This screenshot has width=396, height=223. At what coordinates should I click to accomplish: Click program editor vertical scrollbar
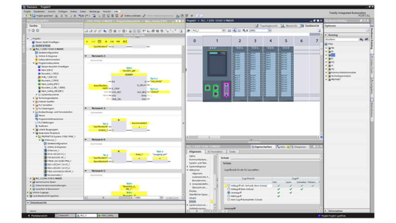[183, 120]
